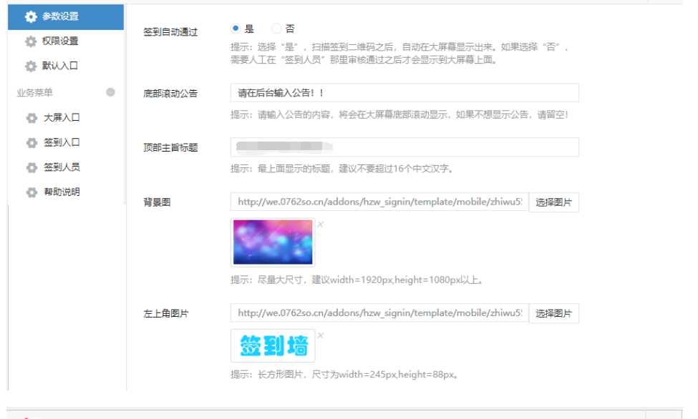
Task: Click the gear icon beside 权限设置
Action: tap(30, 41)
